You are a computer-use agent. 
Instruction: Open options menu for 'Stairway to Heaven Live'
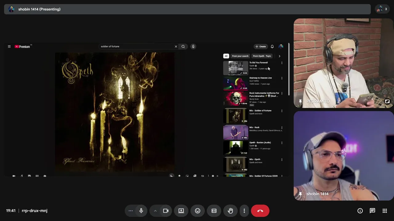(x=282, y=78)
